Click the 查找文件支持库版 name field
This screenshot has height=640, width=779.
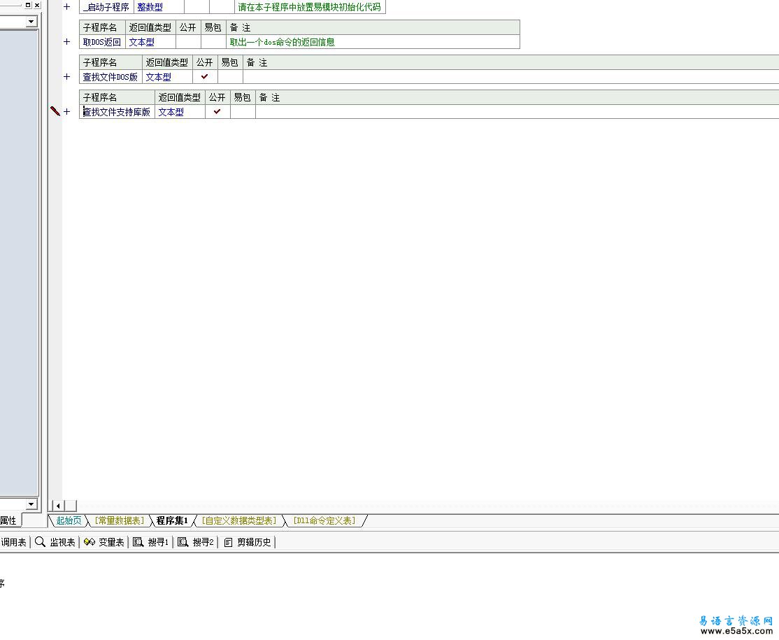click(117, 112)
